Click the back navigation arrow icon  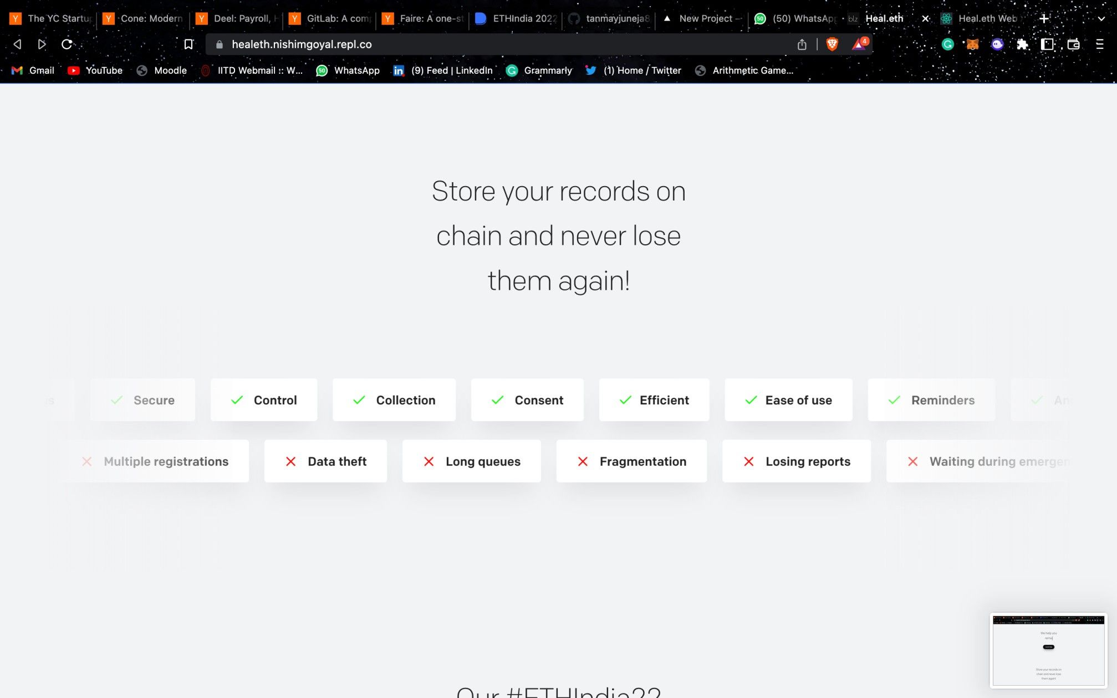(x=18, y=44)
